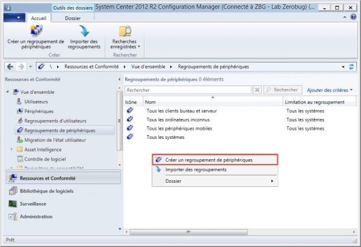361x247 pixels.
Task: Click icon of Tous les ordinateurs inconnus row
Action: (130, 119)
